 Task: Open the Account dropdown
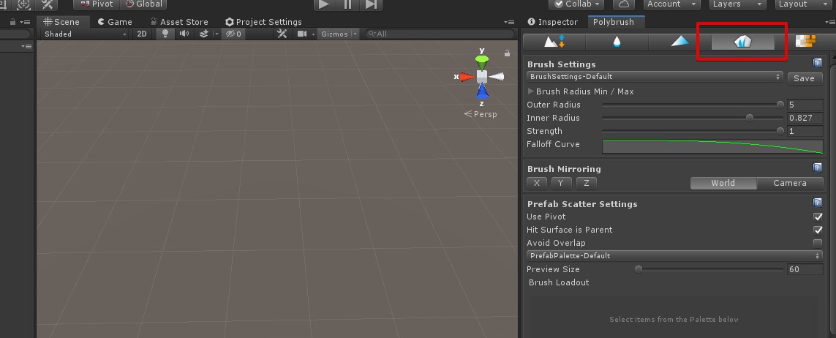pyautogui.click(x=671, y=4)
